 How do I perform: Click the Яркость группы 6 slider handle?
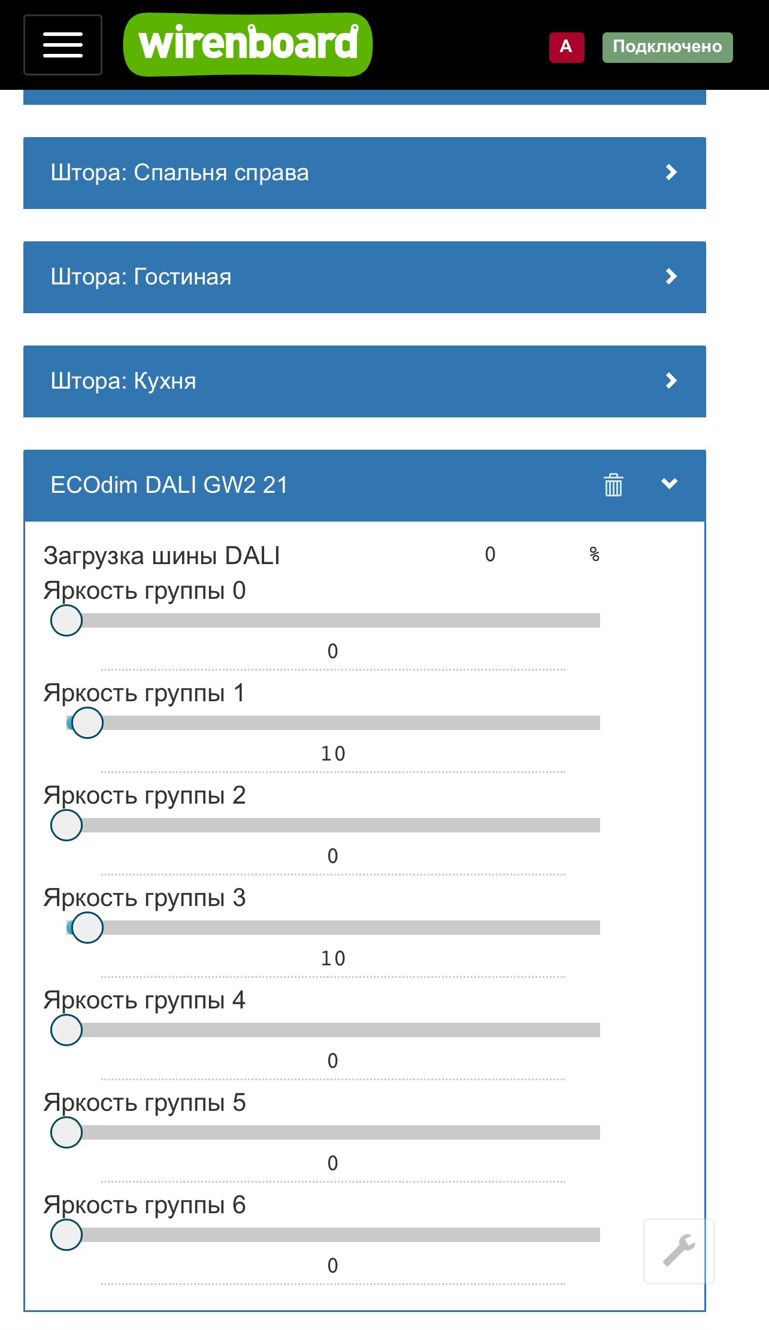point(66,1235)
